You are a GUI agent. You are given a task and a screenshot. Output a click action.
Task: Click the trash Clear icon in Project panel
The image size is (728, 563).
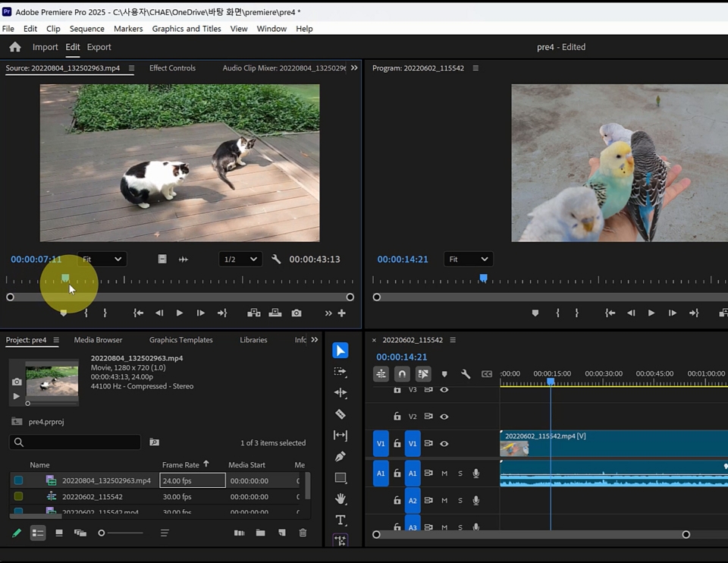pyautogui.click(x=303, y=533)
